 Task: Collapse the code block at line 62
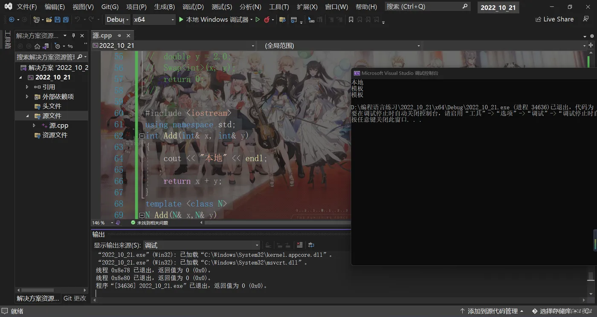click(142, 136)
